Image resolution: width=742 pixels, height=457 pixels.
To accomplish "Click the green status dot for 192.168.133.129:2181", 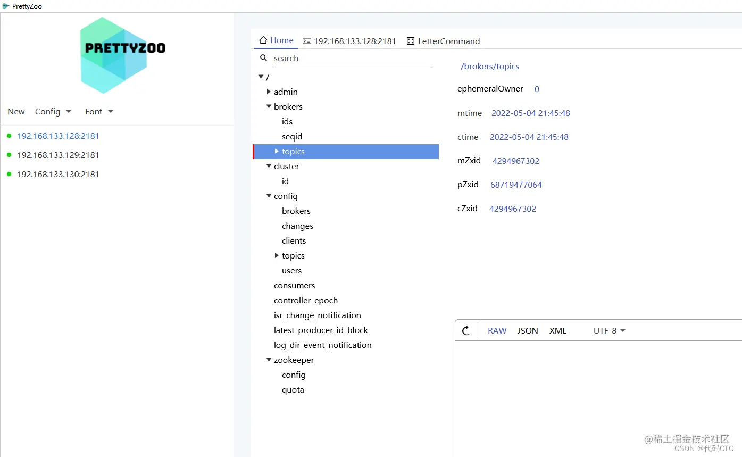I will (x=9, y=155).
